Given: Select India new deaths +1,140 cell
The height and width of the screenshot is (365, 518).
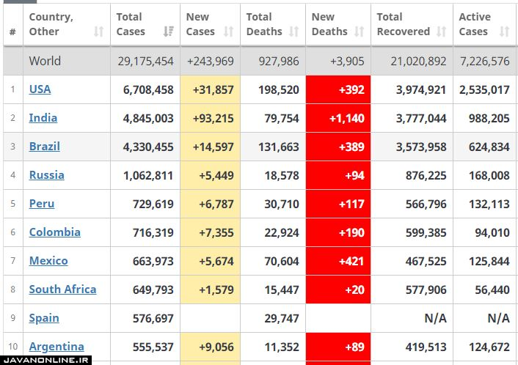Looking at the screenshot, I should (x=338, y=118).
